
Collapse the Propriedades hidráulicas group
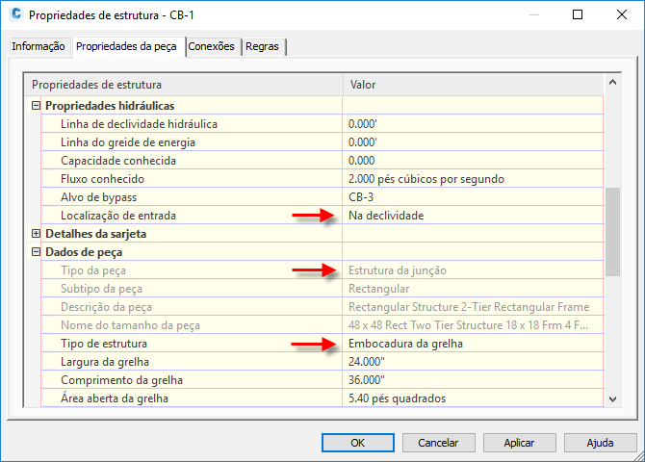point(37,106)
